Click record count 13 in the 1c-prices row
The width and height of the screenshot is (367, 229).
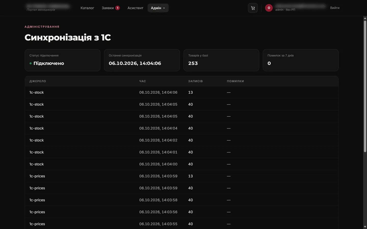[190, 176]
